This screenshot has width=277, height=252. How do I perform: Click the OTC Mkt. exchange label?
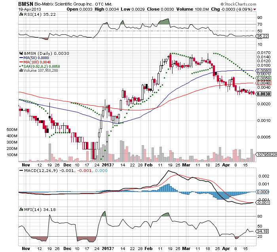[x=104, y=4]
